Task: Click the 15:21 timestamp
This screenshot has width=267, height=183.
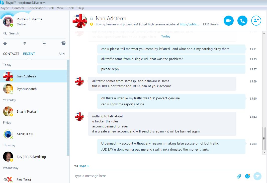Action: [x=253, y=49]
